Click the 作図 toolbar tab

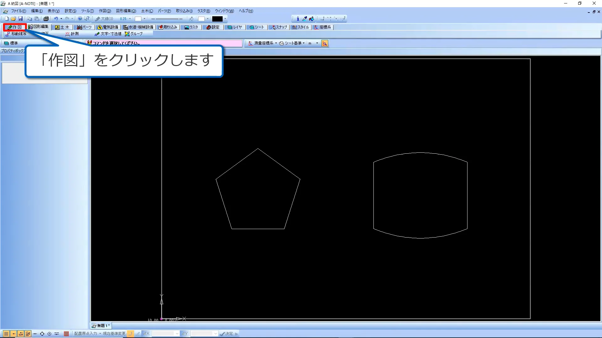pos(15,27)
